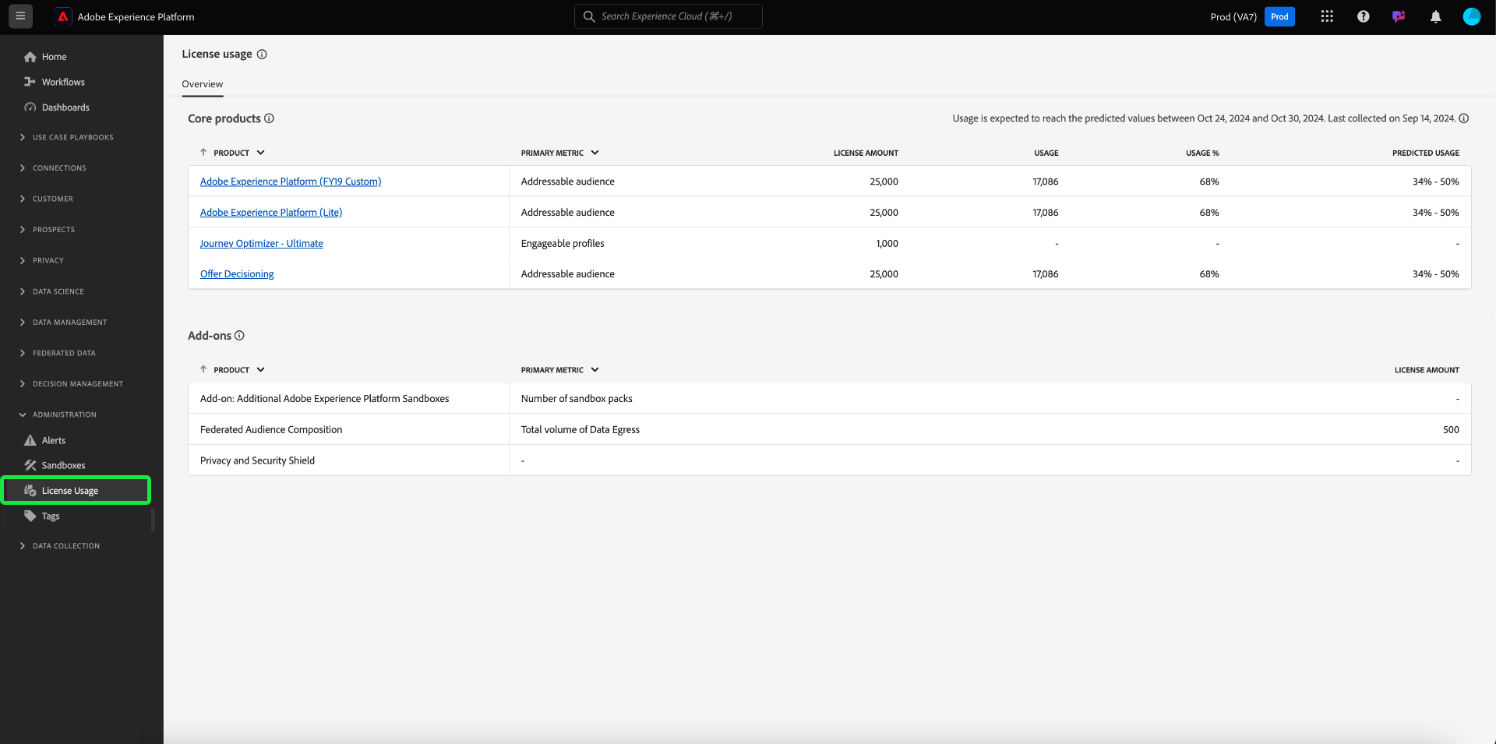Click the info icon beside Core products
This screenshot has width=1496, height=744.
[x=269, y=118]
